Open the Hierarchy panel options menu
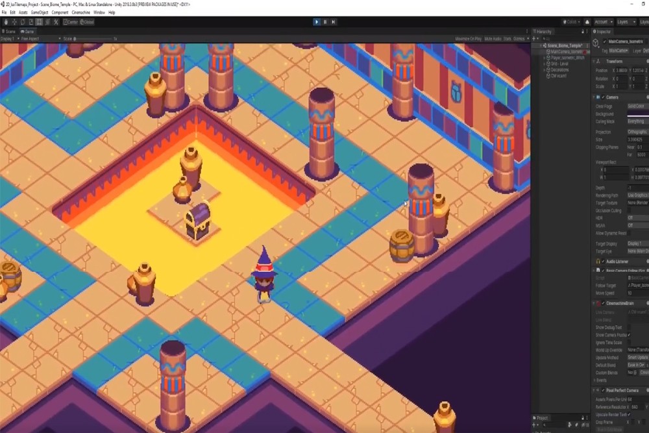This screenshot has height=433, width=649. (x=587, y=31)
